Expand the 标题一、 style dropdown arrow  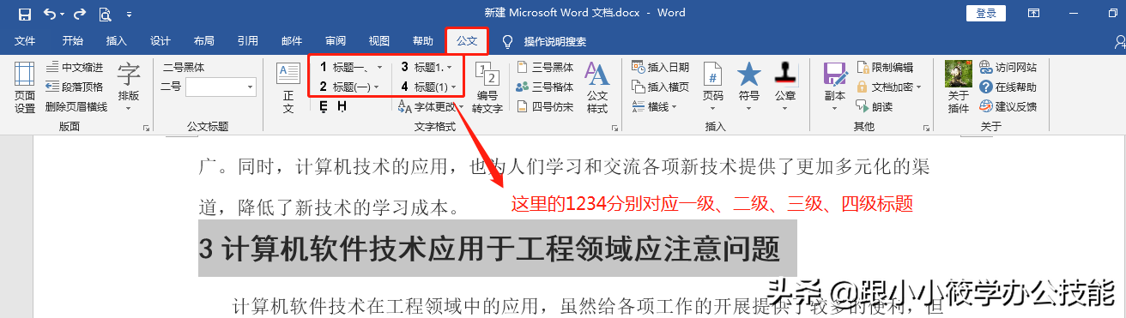coord(378,67)
